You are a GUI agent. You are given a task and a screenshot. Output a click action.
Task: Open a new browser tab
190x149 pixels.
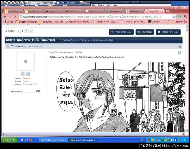(x=168, y=11)
